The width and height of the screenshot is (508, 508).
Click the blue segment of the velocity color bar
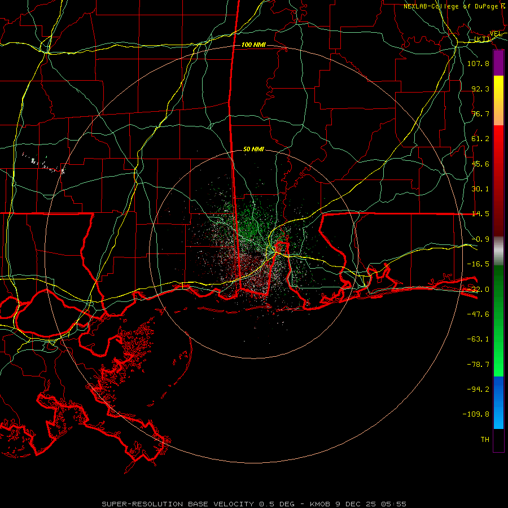point(498,402)
